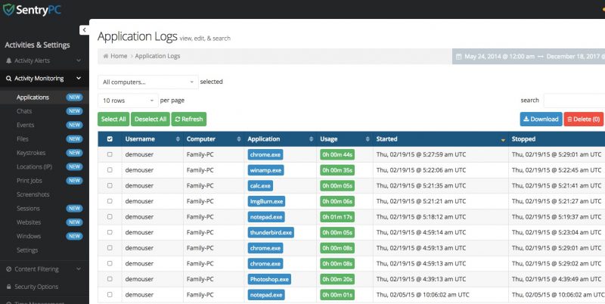The image size is (605, 304).
Task: Click the calc.exe application tag
Action: (x=260, y=185)
